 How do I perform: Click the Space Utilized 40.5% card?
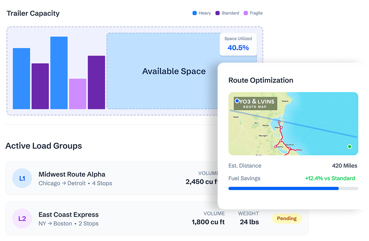[238, 44]
